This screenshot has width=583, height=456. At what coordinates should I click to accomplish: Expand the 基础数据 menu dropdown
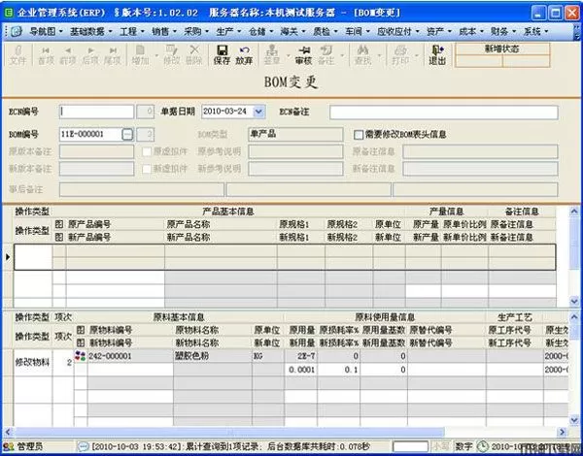(x=96, y=31)
